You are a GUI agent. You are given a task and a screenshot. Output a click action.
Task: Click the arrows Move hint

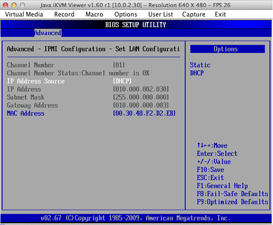pyautogui.click(x=212, y=146)
